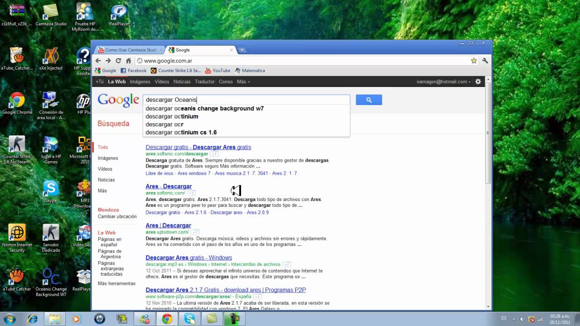
Task: Open Camtasia Studio 7 desktop shortcut
Action: click(51, 18)
